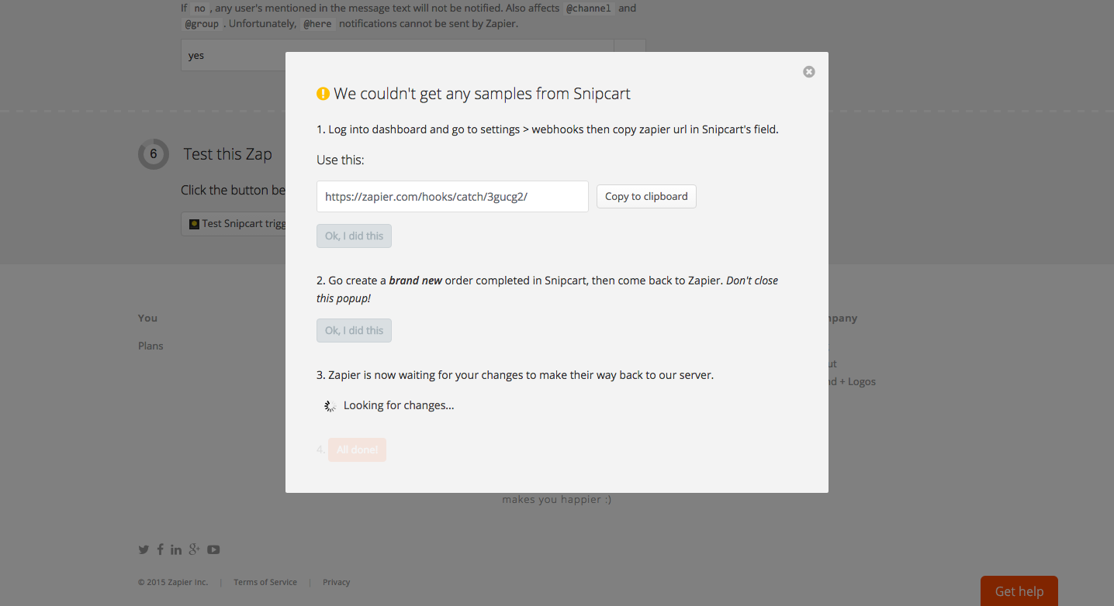The width and height of the screenshot is (1114, 606).
Task: Click the step 6 number circle
Action: (x=154, y=153)
